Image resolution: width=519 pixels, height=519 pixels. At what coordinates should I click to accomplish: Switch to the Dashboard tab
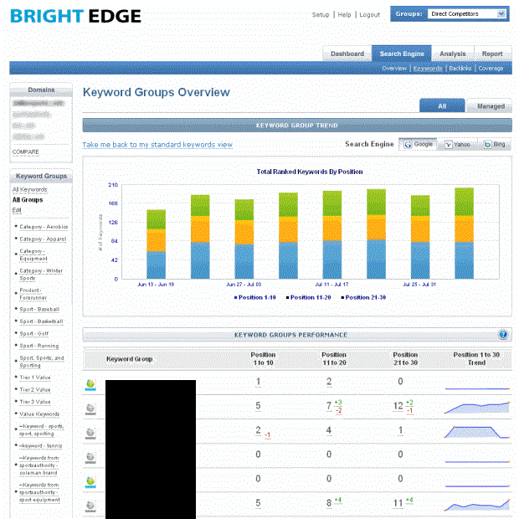(347, 54)
